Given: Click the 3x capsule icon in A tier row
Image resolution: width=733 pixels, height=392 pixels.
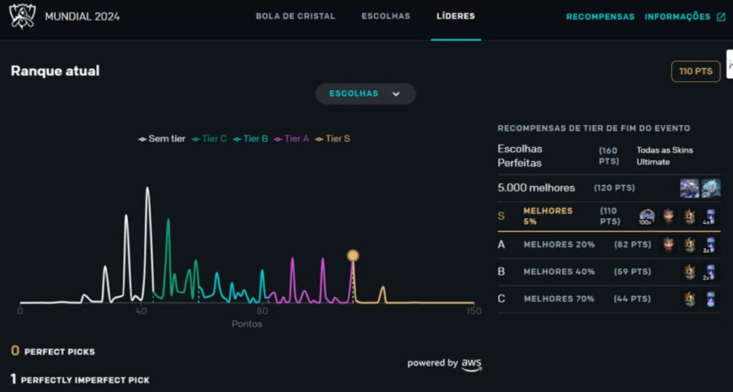Looking at the screenshot, I should [710, 245].
